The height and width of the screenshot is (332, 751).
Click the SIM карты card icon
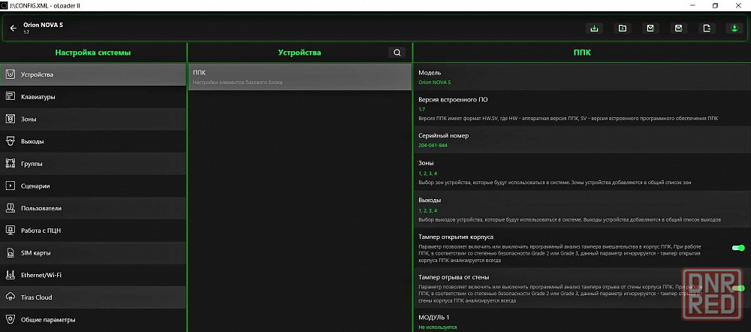[x=11, y=252]
